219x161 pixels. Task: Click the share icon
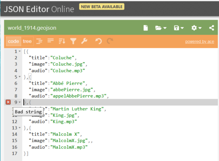(211, 28)
